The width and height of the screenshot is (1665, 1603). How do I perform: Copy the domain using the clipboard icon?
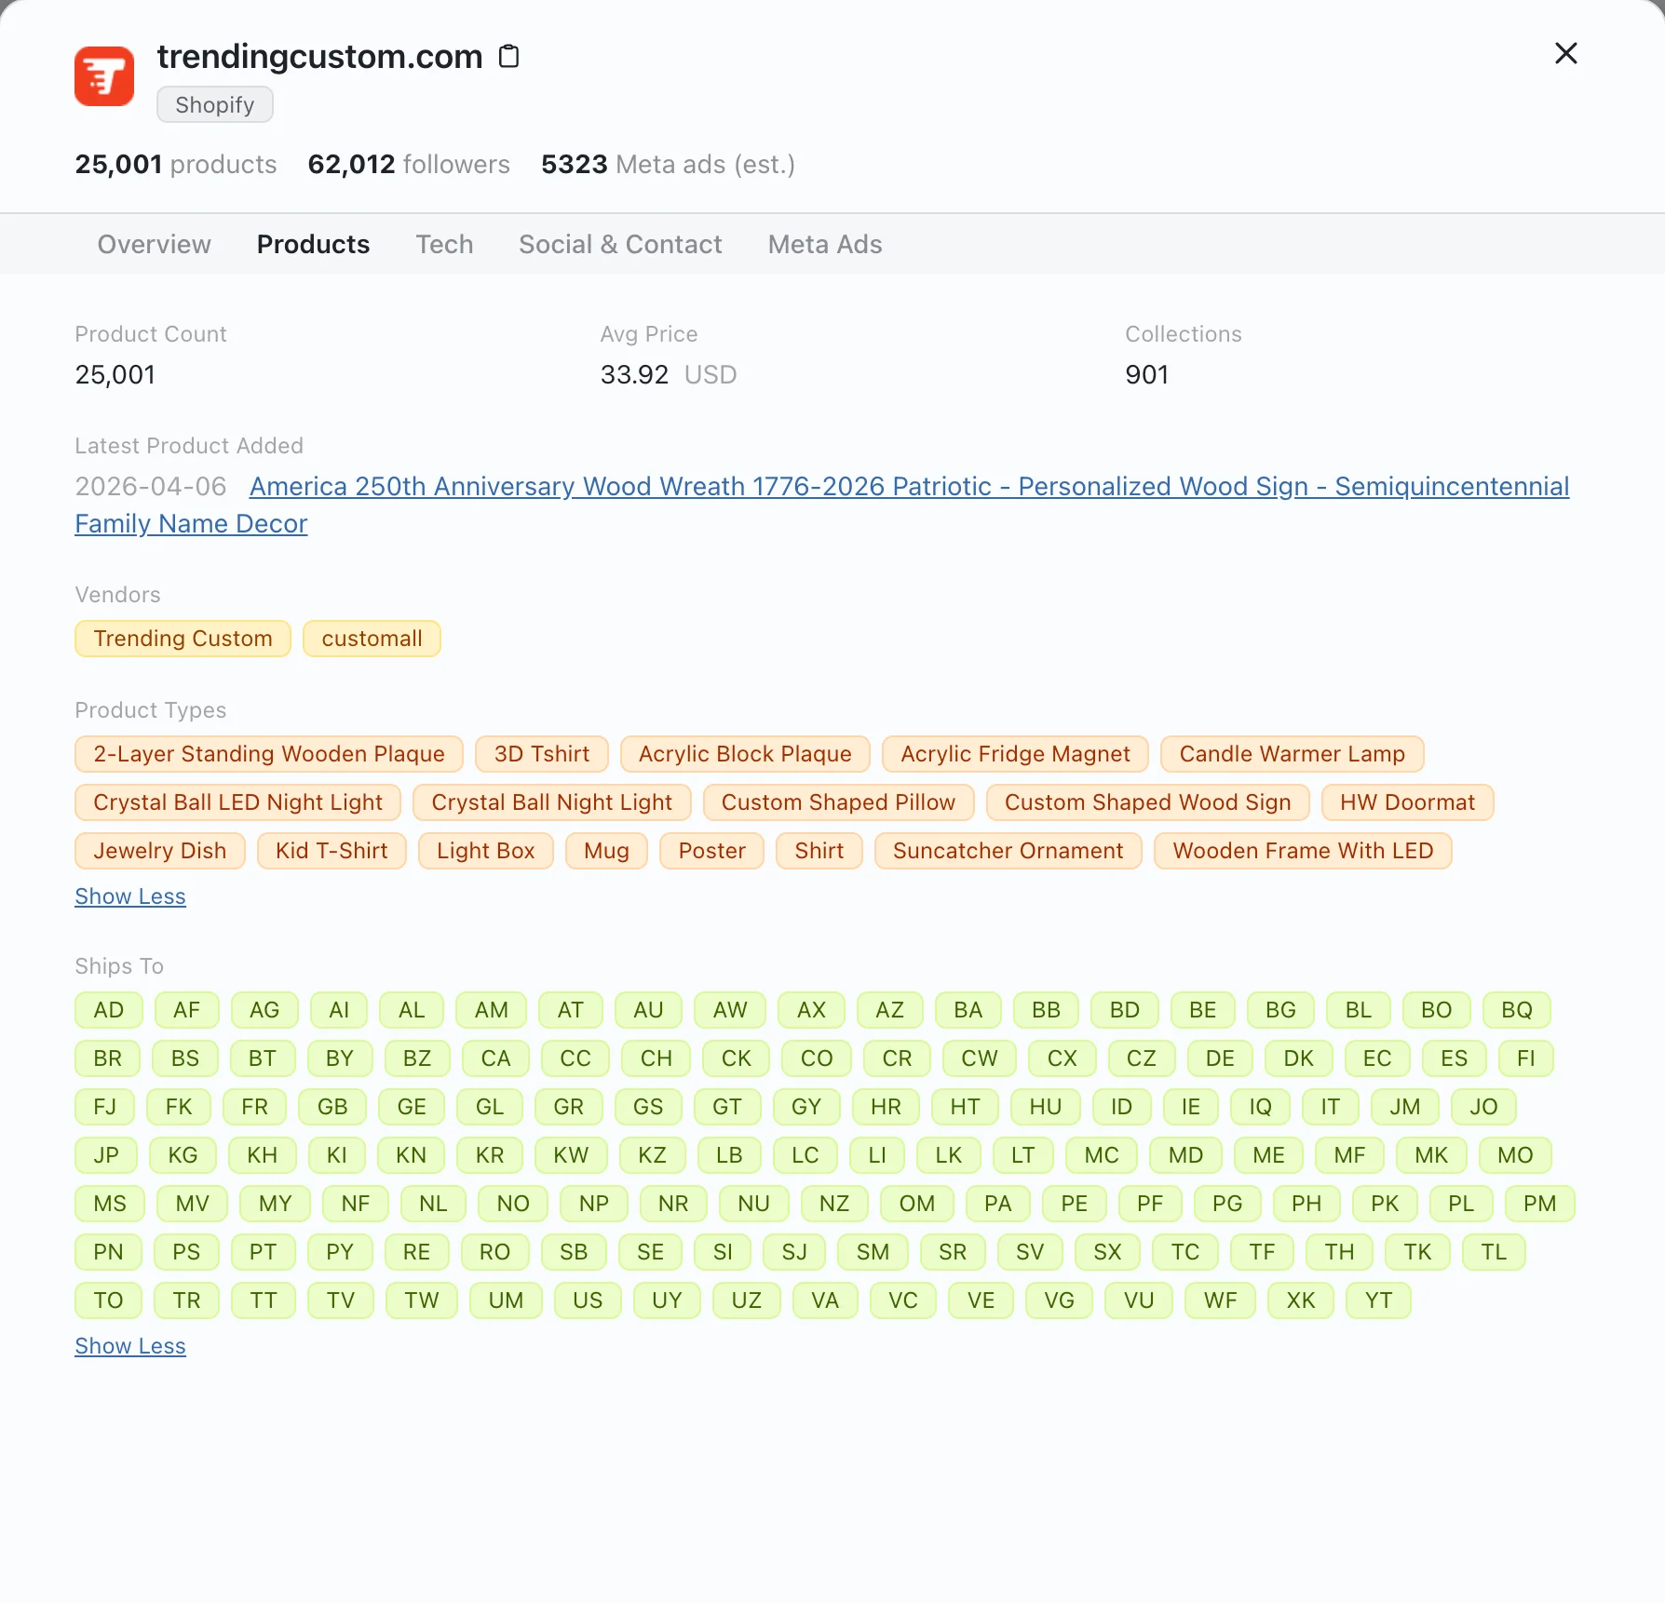508,56
